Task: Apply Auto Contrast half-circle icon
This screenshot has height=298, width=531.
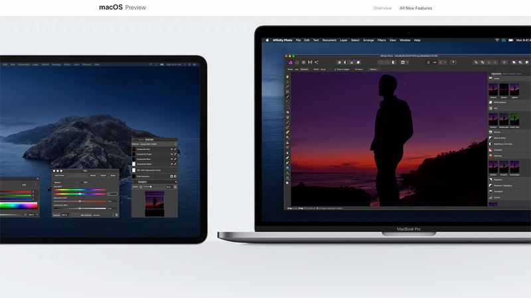Action: 345,62
